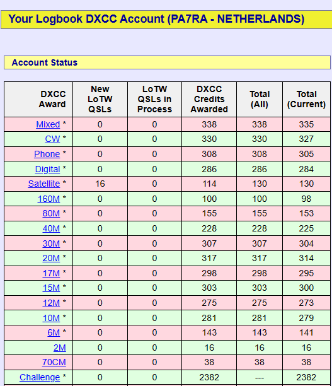Click the Total (All) column header
The height and width of the screenshot is (386, 332).
pyautogui.click(x=260, y=99)
